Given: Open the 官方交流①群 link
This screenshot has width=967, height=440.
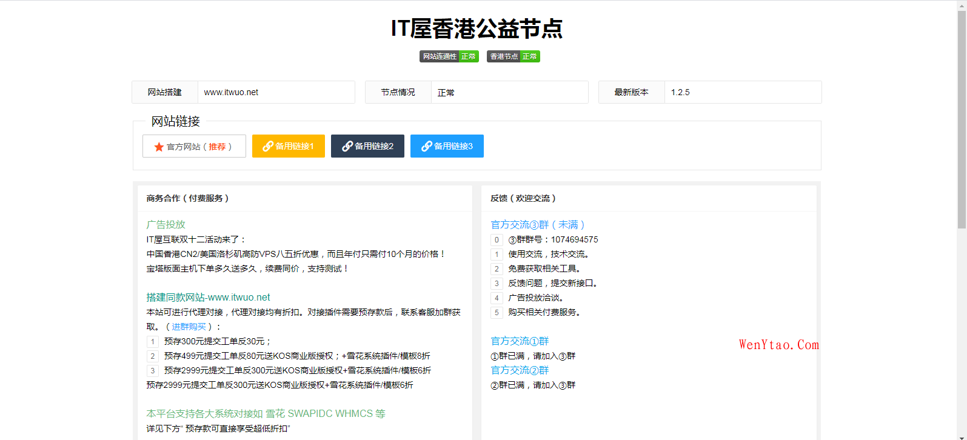Looking at the screenshot, I should [520, 341].
